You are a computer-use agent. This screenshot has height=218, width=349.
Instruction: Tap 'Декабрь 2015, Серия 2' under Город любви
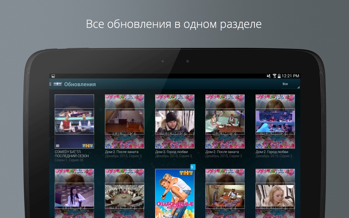[x=274, y=156]
